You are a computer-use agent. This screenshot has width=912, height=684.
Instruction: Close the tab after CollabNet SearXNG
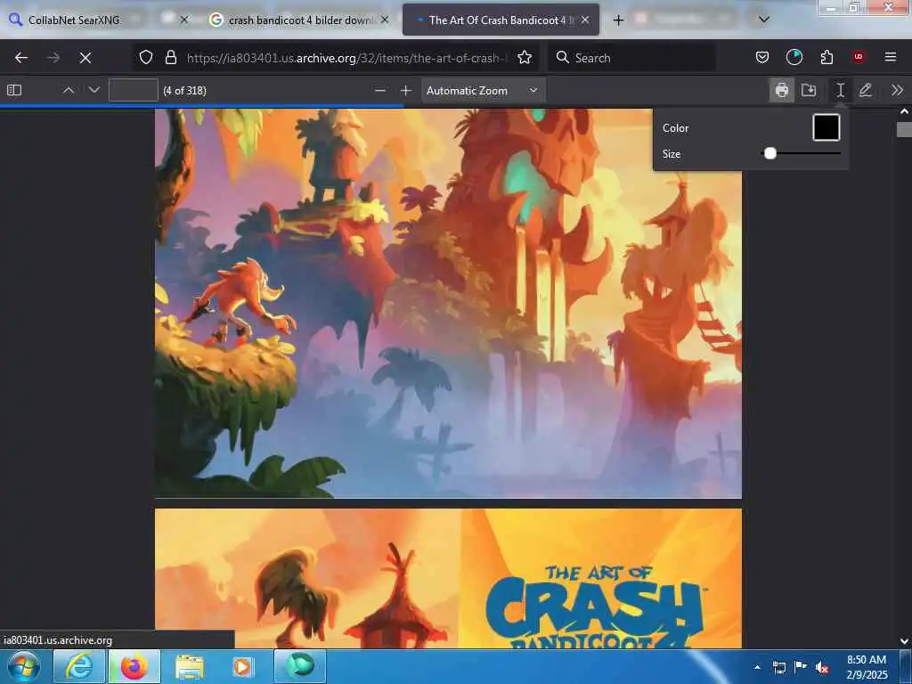point(184,20)
